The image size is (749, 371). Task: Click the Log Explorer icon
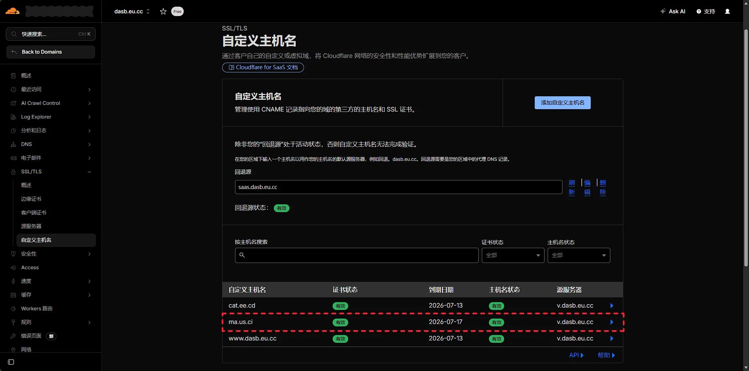(x=13, y=117)
